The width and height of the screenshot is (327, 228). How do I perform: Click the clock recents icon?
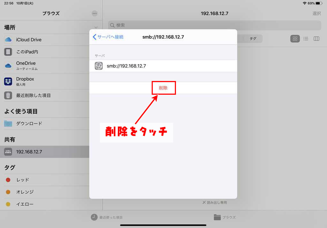(x=94, y=217)
